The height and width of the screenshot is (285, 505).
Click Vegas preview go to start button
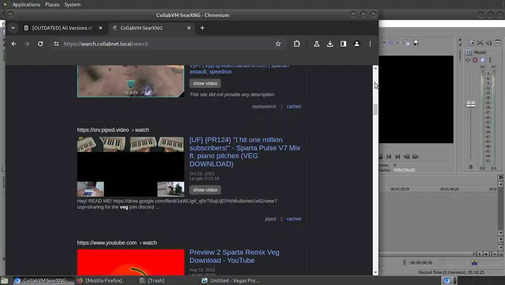pos(389,157)
